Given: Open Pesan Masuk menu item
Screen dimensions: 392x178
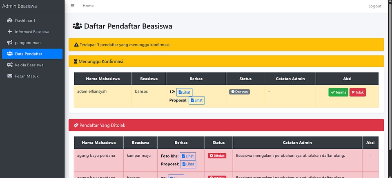Looking at the screenshot, I should tap(27, 76).
